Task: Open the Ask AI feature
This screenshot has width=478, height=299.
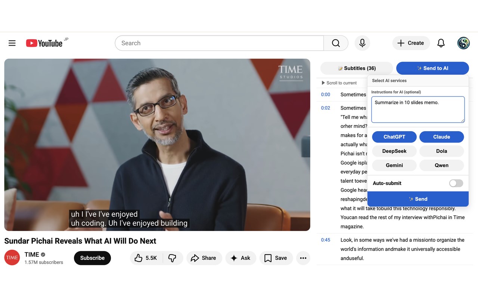Action: tap(240, 258)
